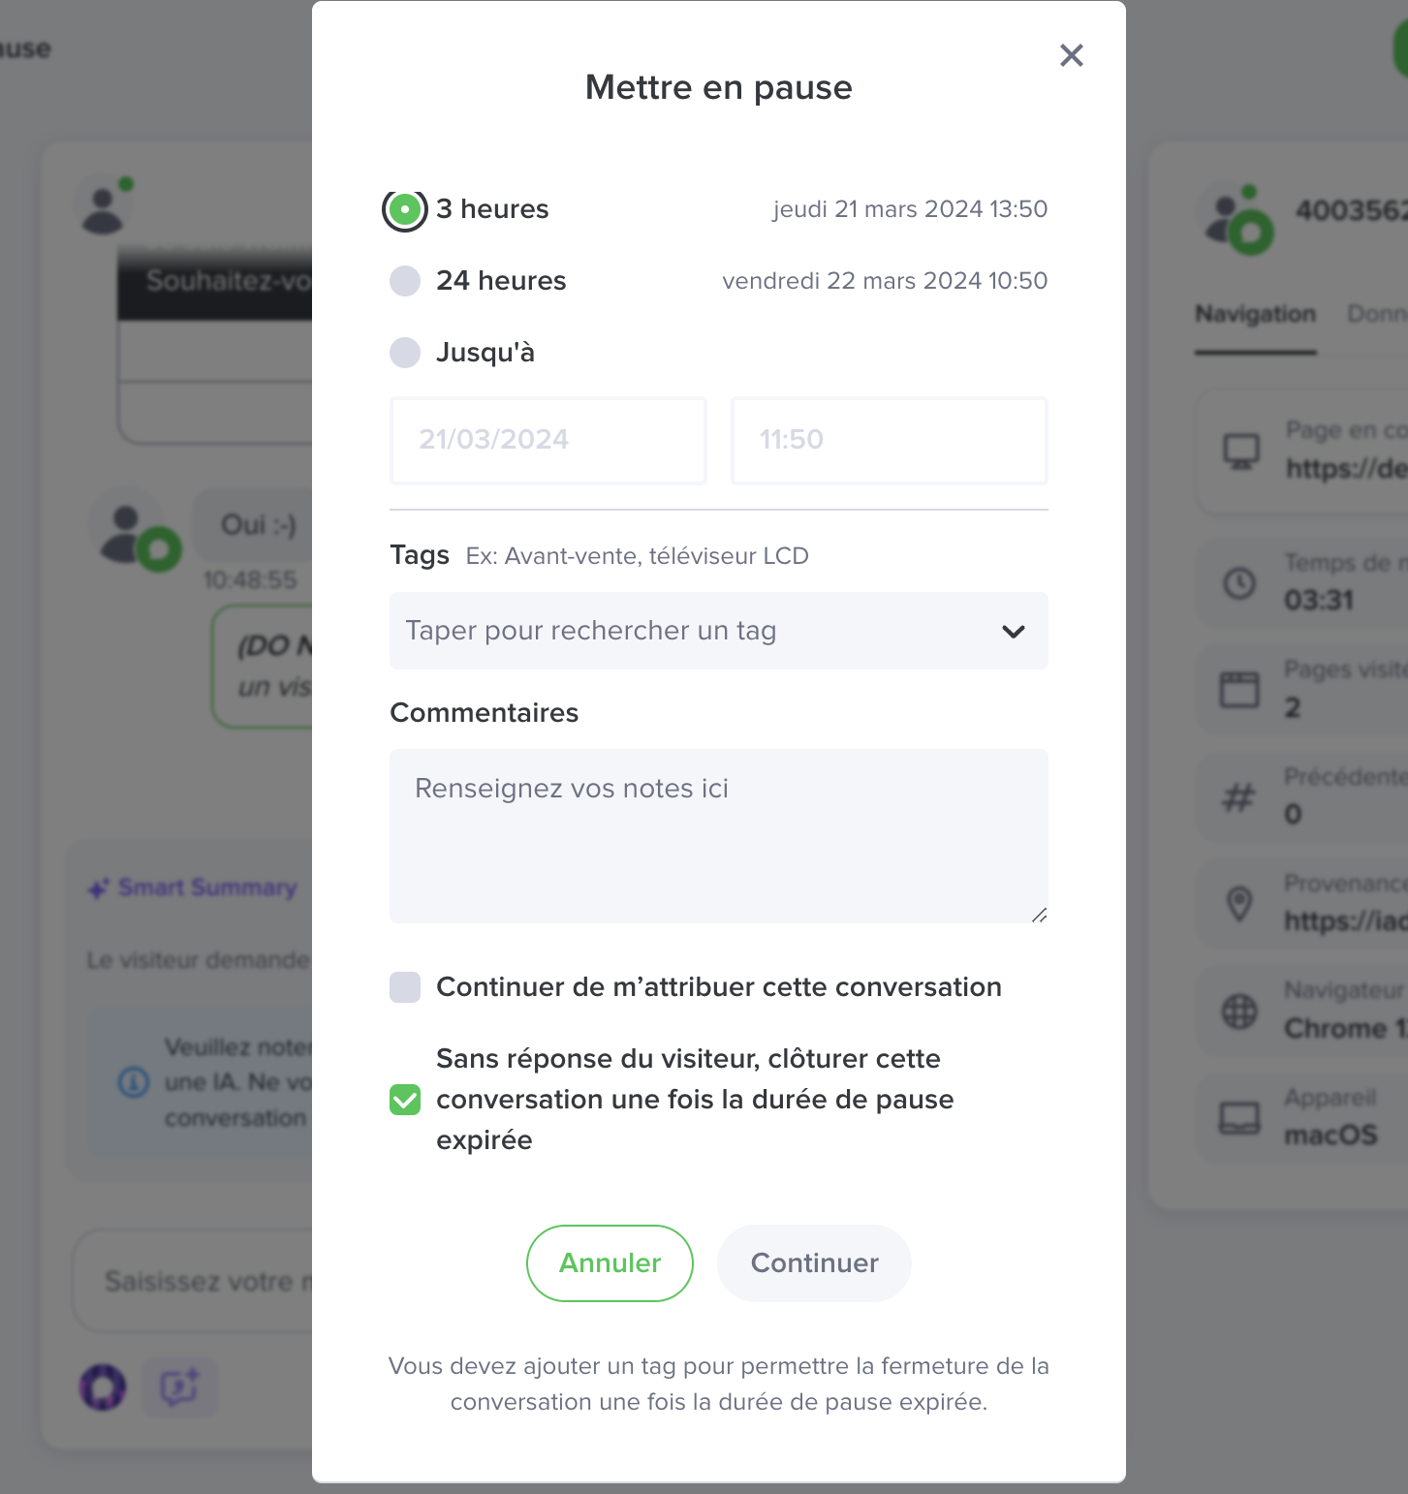Select the Jusqu'à radio option
1408x1494 pixels.
coord(405,353)
